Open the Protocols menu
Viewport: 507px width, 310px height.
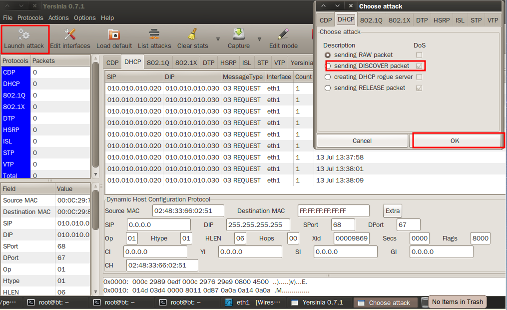tap(30, 18)
